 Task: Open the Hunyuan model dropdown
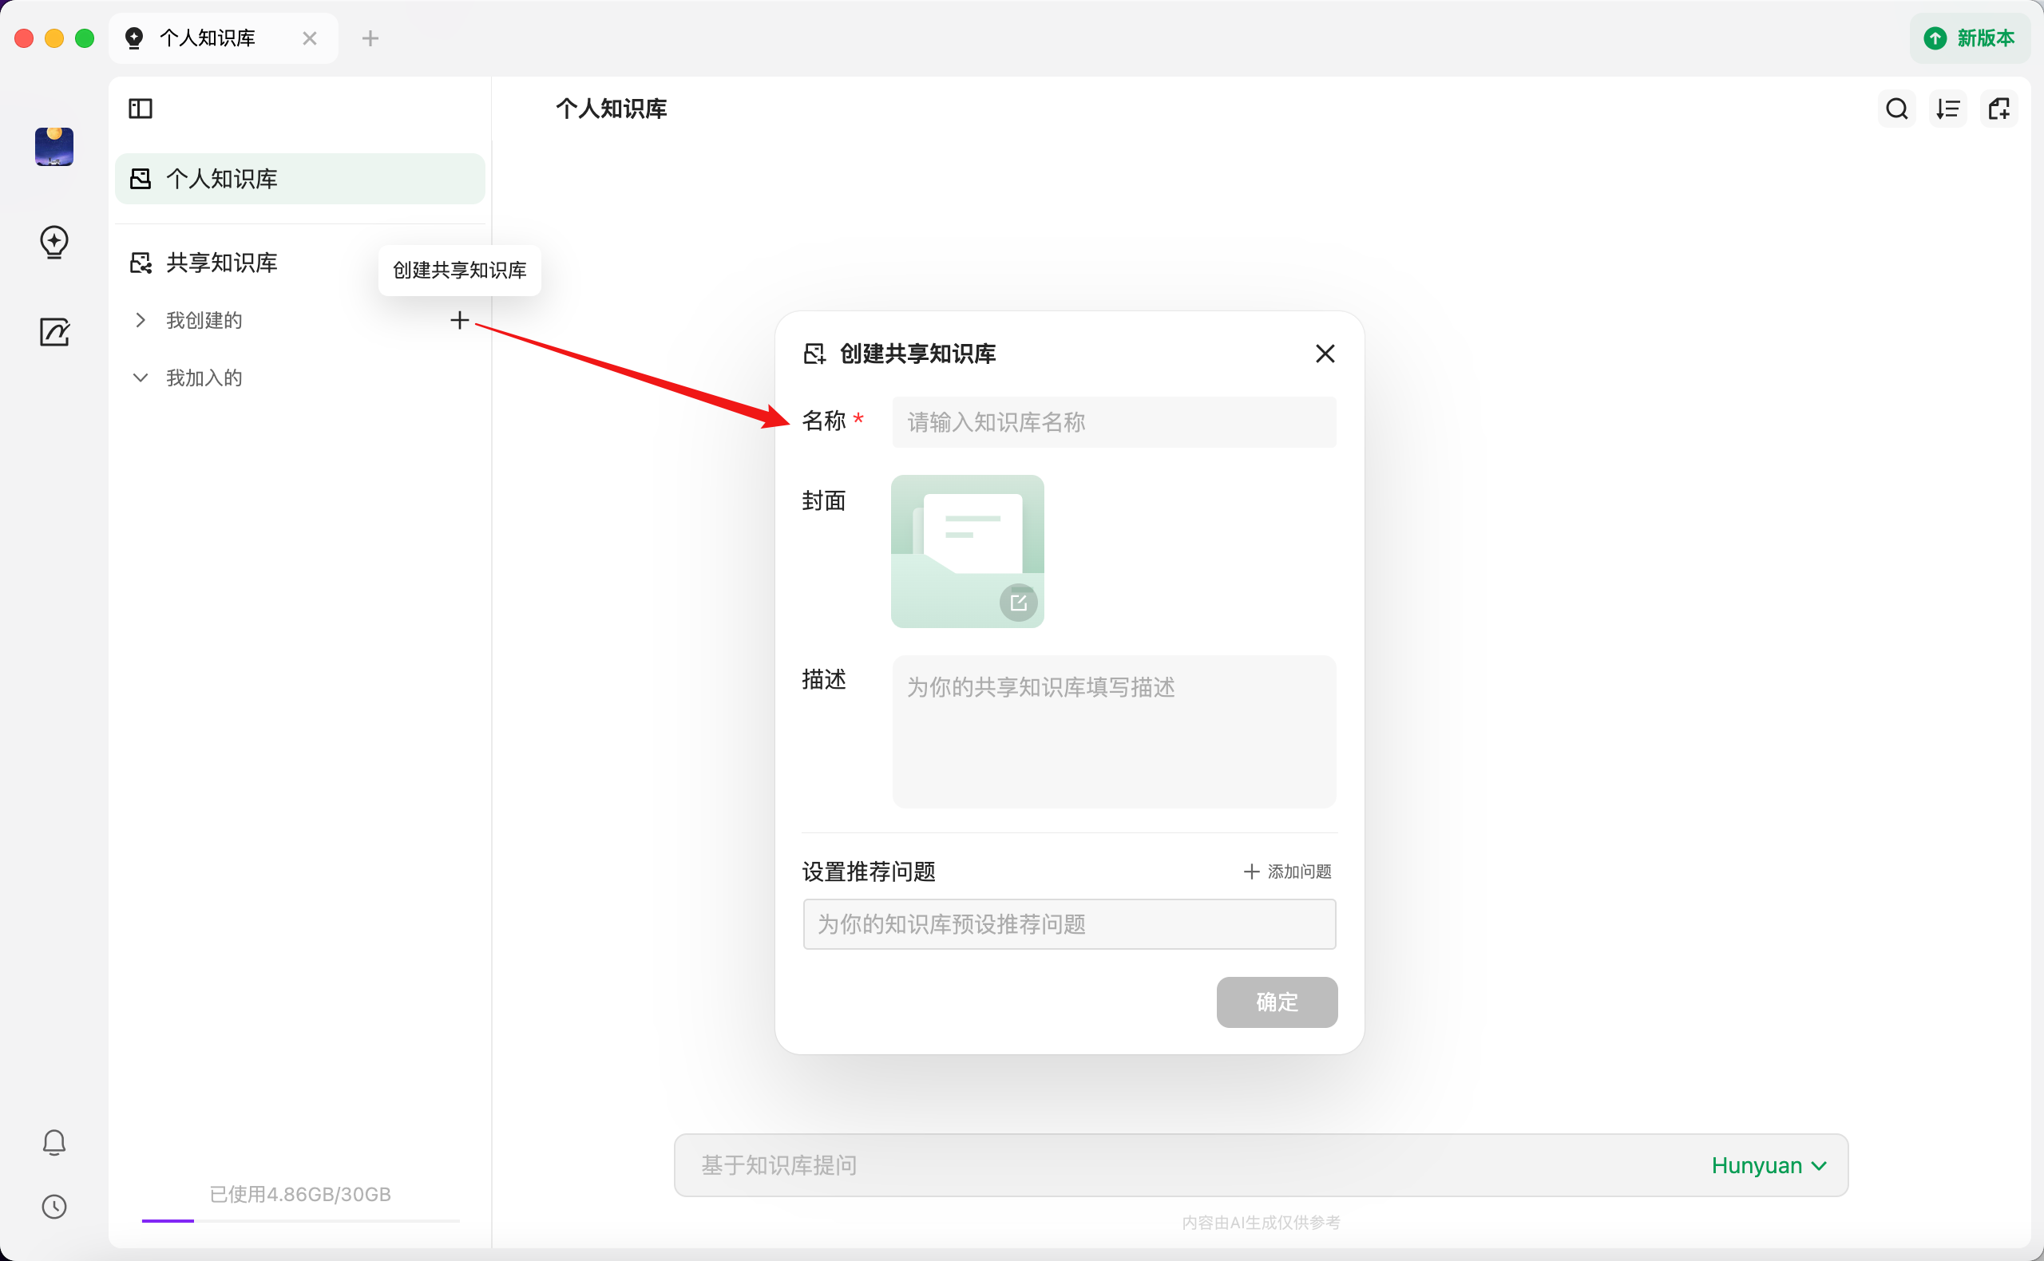click(x=1769, y=1165)
